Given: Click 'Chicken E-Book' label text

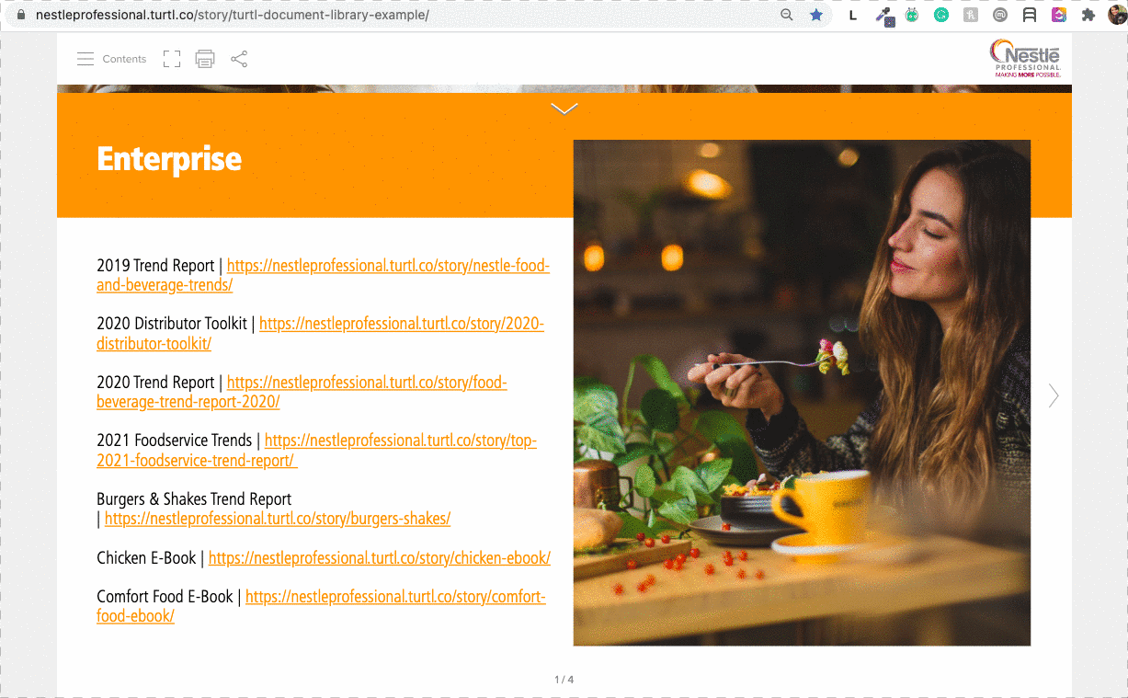Looking at the screenshot, I should click(x=147, y=558).
